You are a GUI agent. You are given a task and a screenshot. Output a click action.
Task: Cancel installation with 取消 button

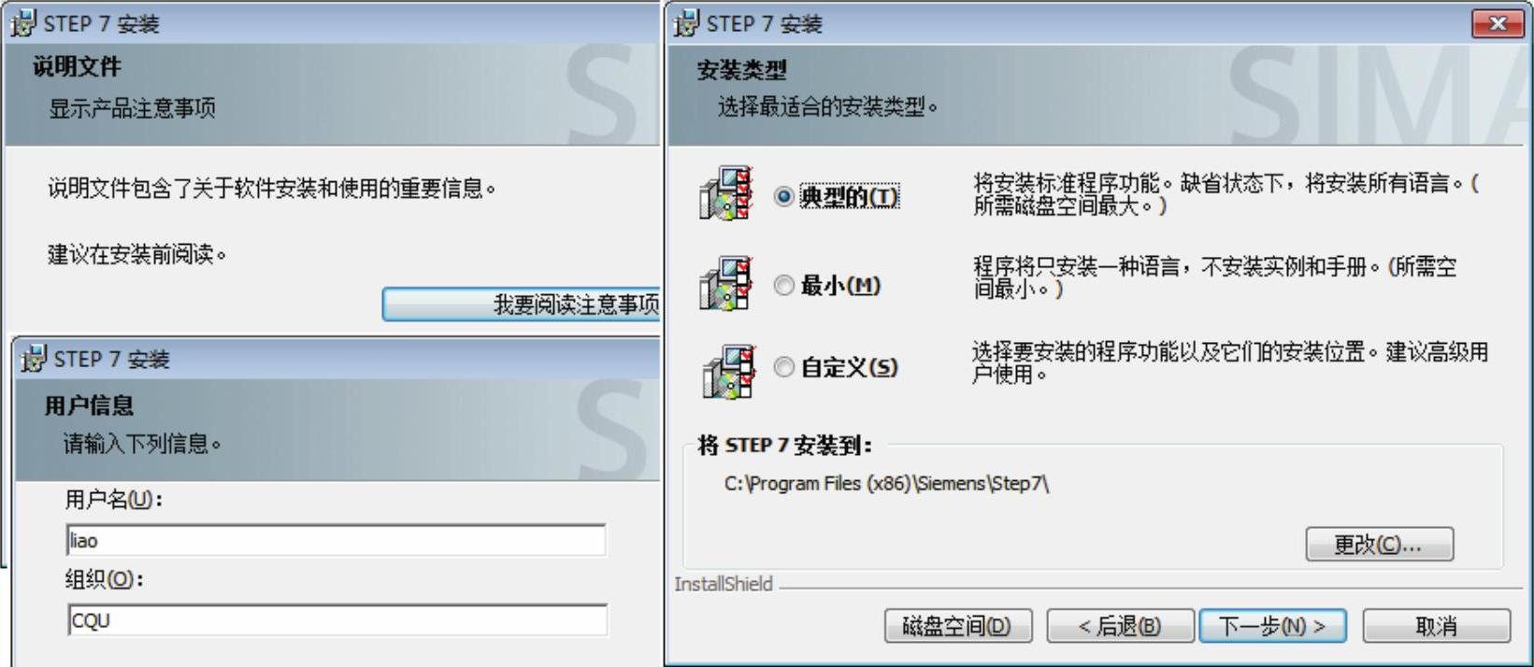(x=1437, y=626)
